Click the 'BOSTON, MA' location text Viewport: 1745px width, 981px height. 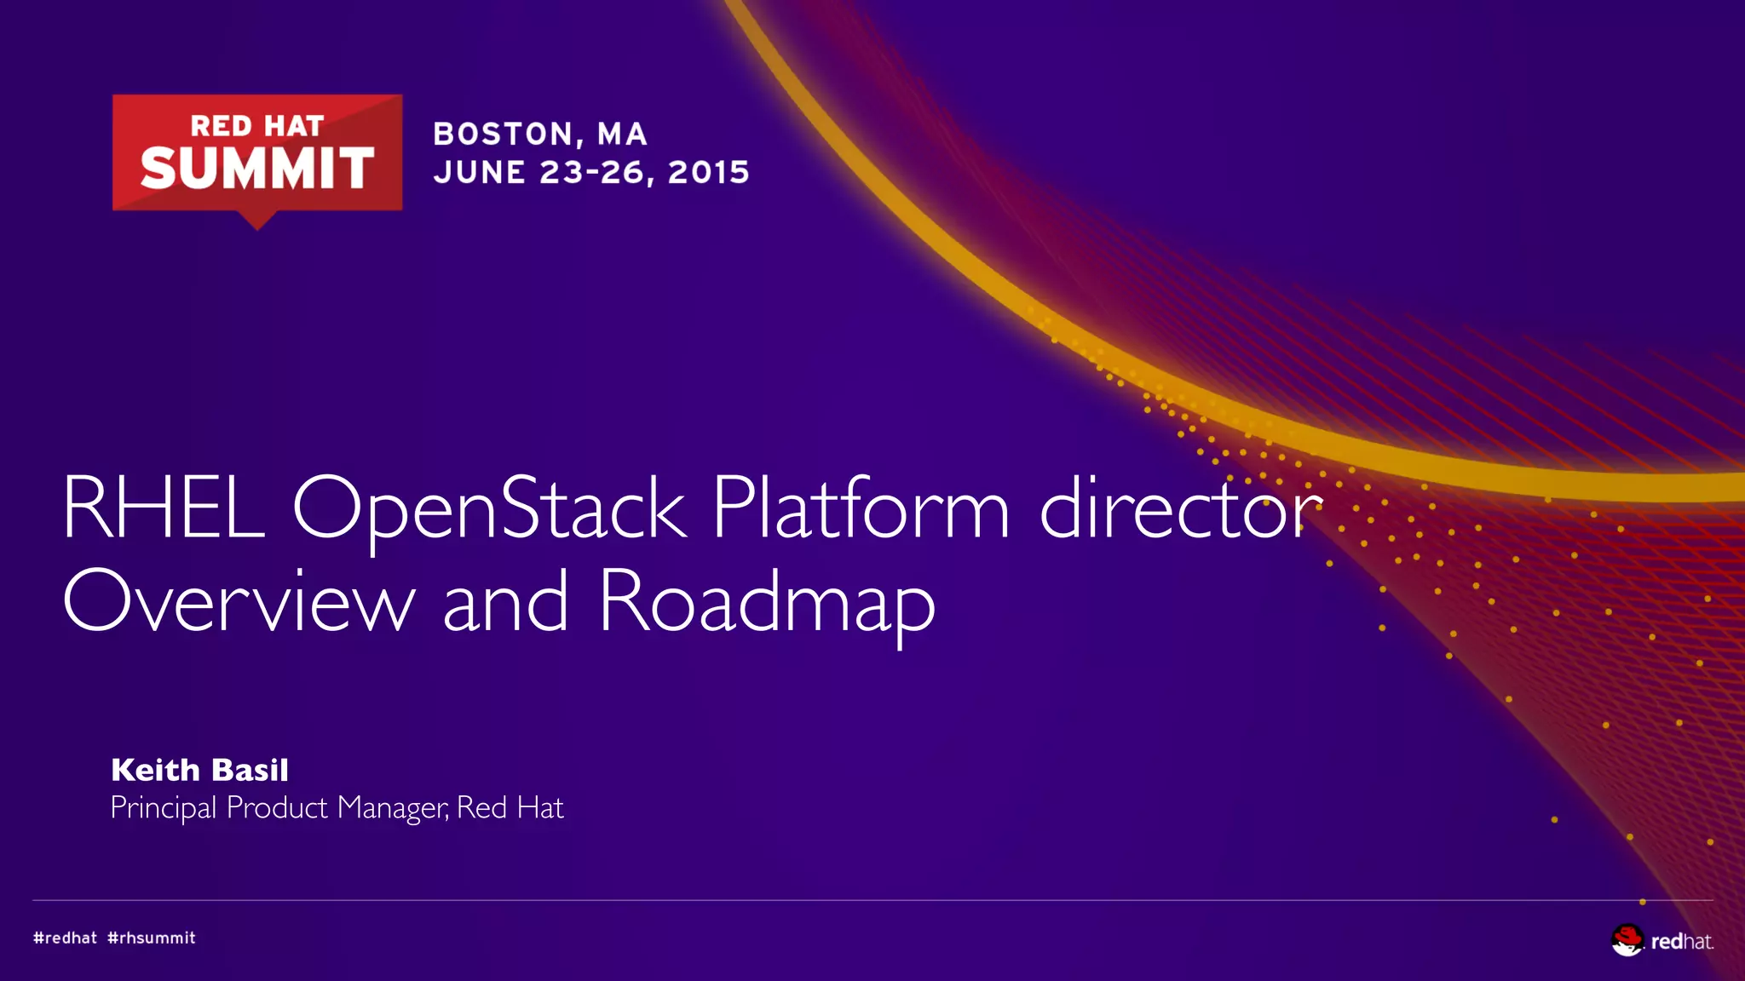(x=540, y=134)
